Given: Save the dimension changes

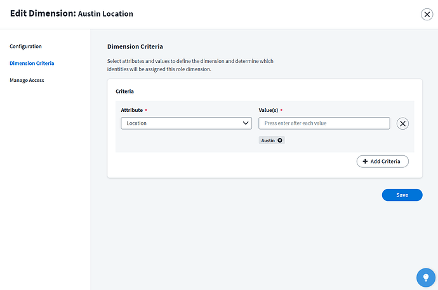Looking at the screenshot, I should click(x=402, y=195).
